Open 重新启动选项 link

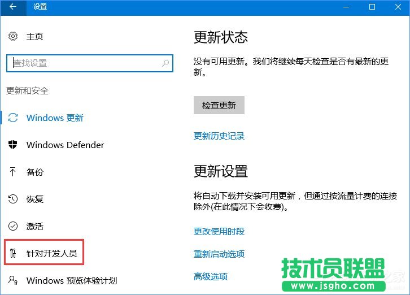[x=219, y=254]
